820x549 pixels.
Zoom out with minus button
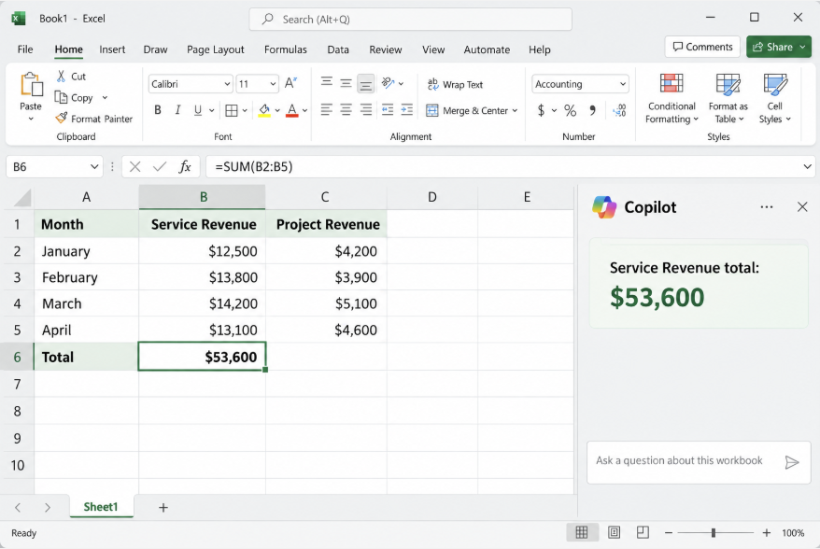click(669, 533)
